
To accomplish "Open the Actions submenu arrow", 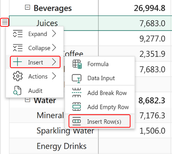I will click(54, 76).
